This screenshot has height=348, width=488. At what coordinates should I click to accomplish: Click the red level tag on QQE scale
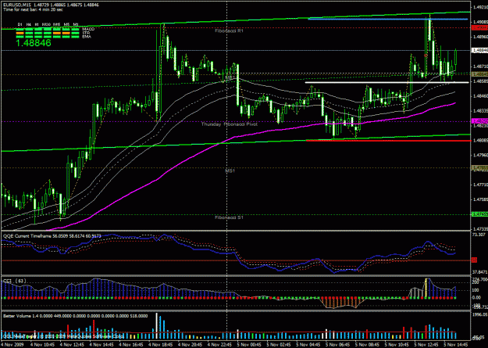(x=475, y=260)
